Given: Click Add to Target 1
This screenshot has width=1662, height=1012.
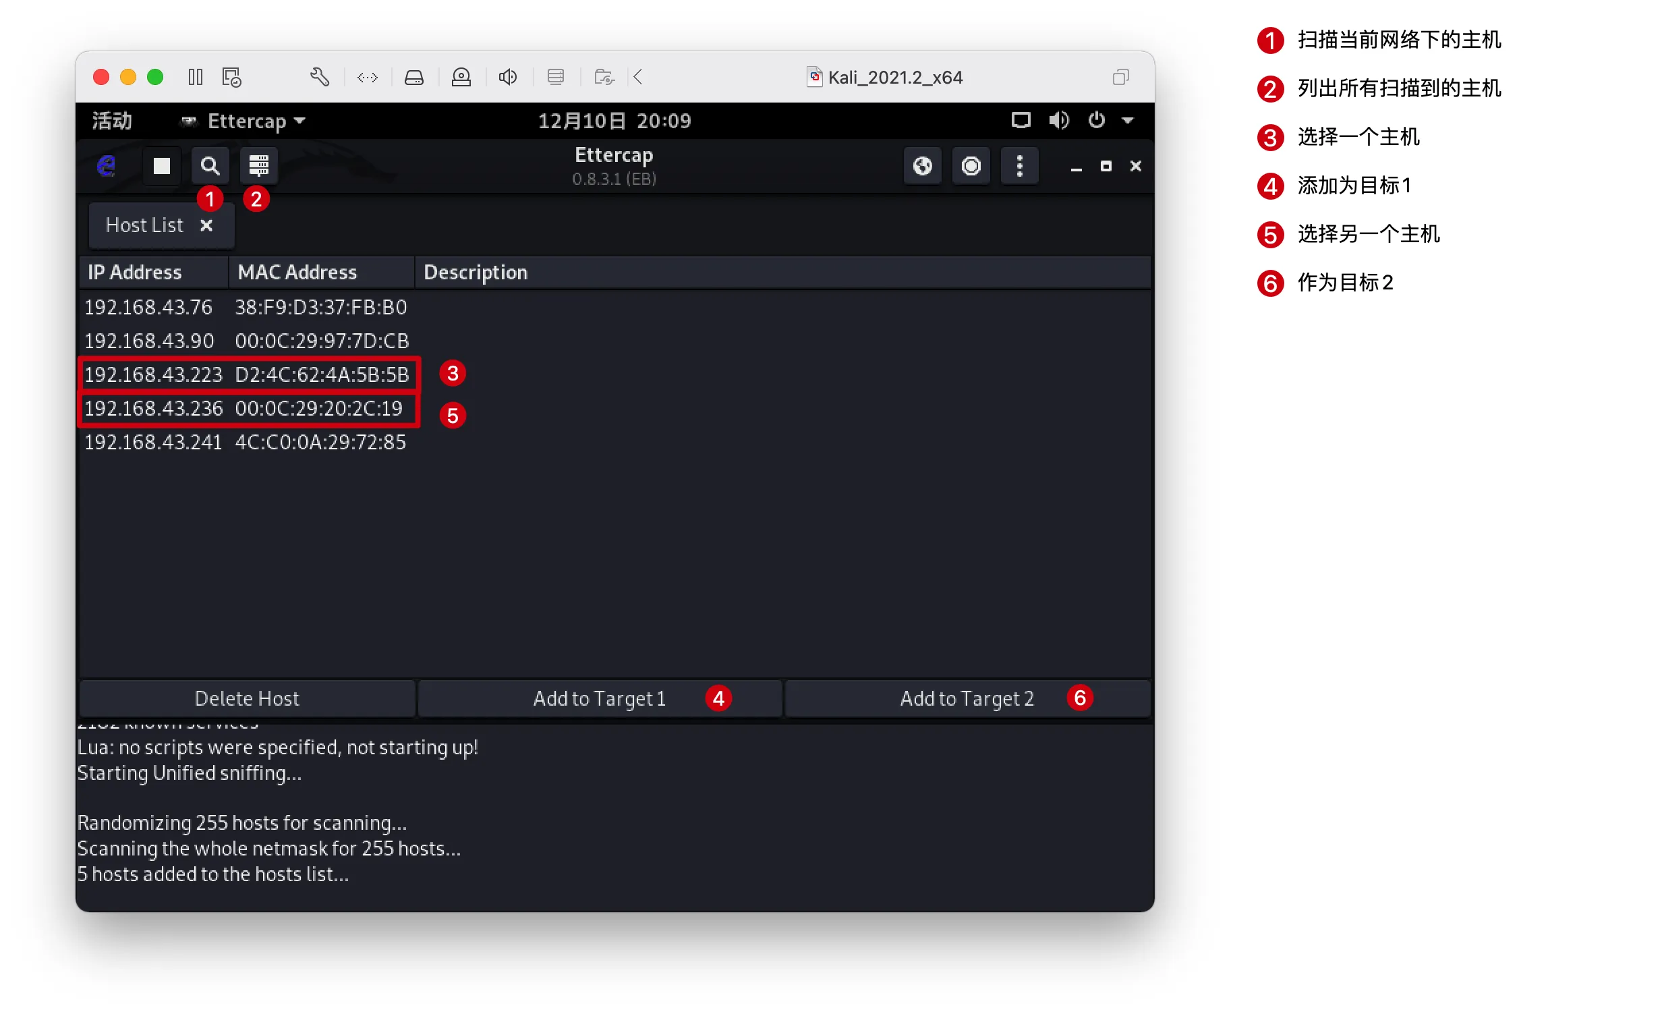Looking at the screenshot, I should pos(600,699).
